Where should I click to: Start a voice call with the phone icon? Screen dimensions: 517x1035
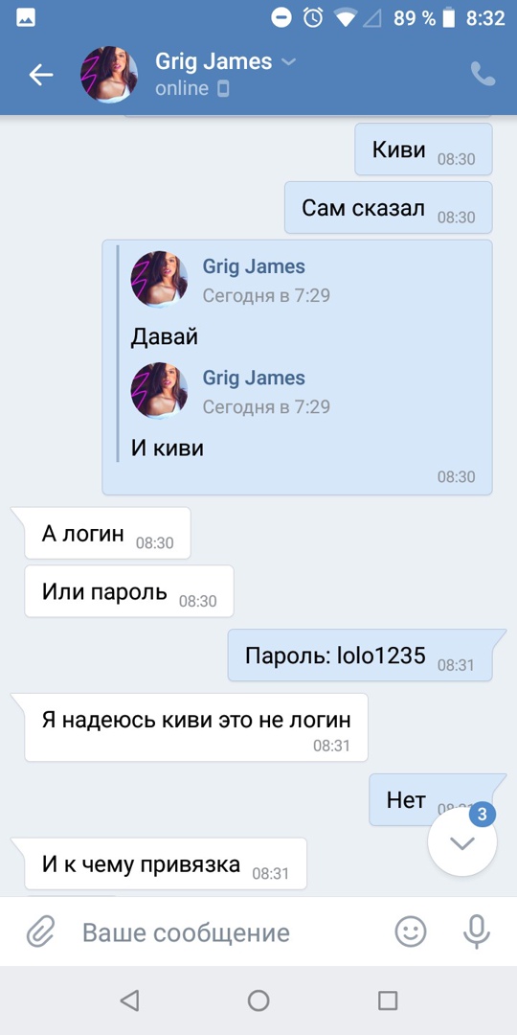(483, 74)
